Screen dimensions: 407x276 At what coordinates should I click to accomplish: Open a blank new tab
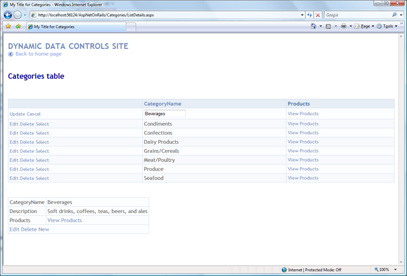point(131,27)
